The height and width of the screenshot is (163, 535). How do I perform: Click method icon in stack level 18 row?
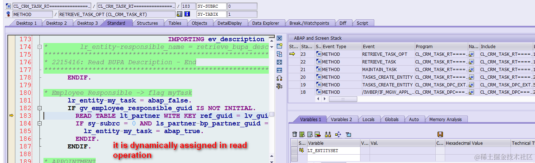point(319,93)
